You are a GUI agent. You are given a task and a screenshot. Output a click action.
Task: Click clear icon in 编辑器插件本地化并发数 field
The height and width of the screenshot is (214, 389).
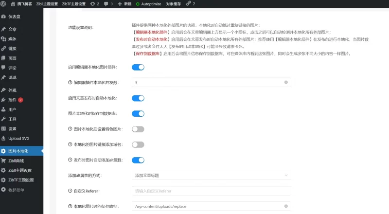tap(286, 83)
